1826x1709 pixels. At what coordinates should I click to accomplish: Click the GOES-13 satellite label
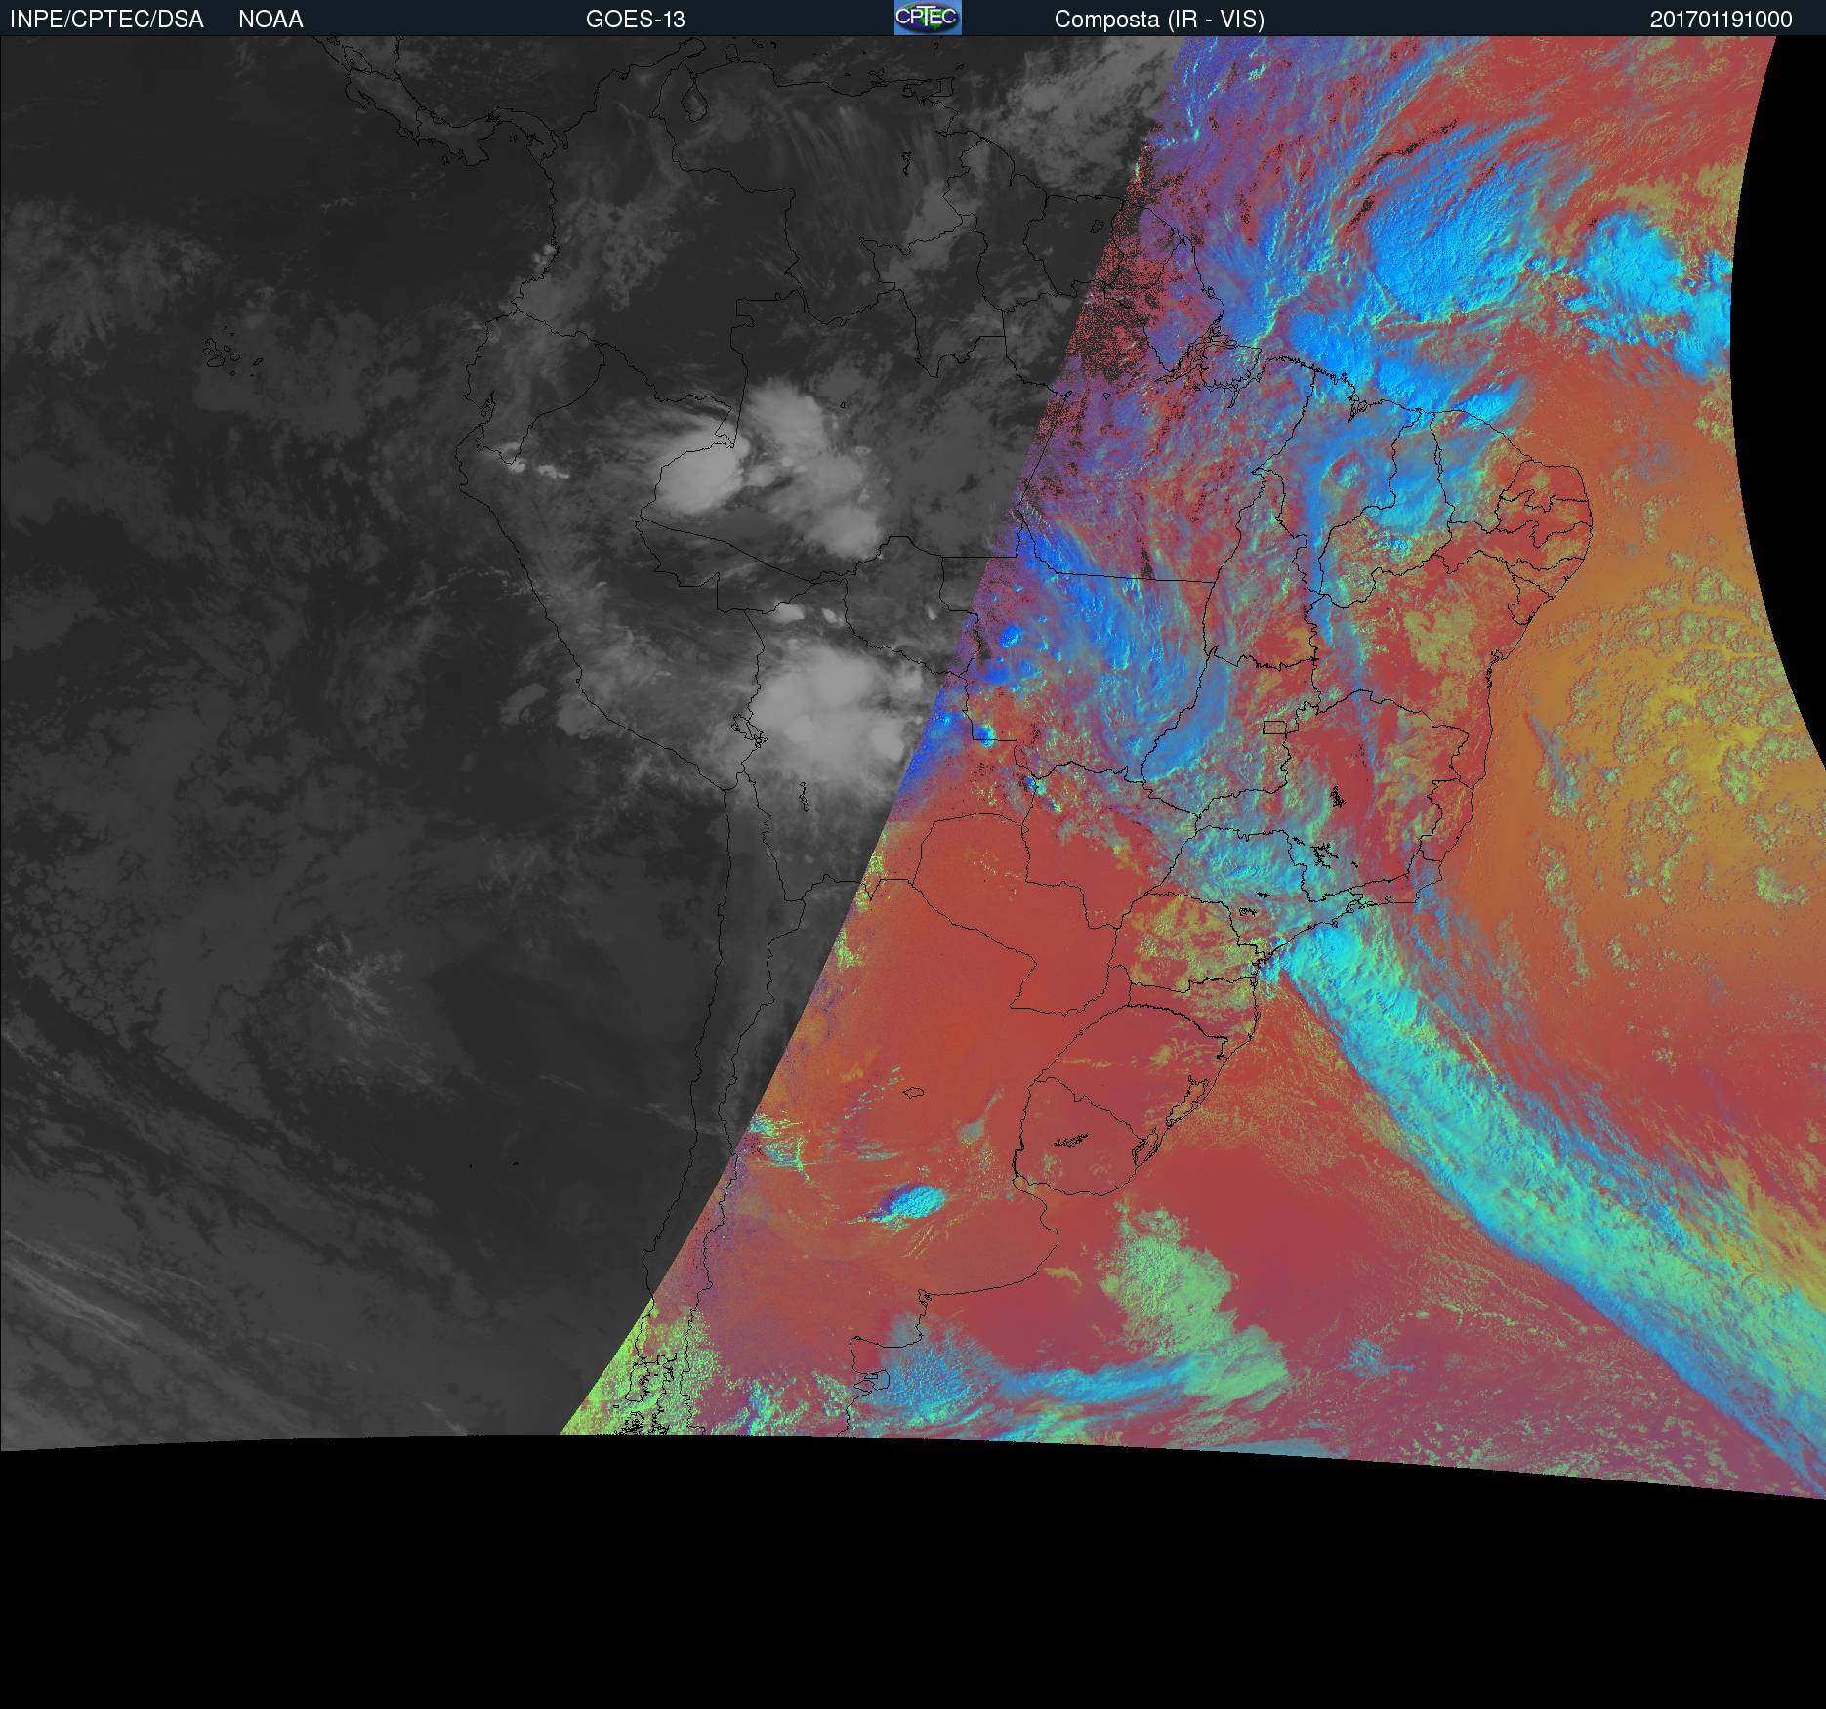click(x=636, y=20)
